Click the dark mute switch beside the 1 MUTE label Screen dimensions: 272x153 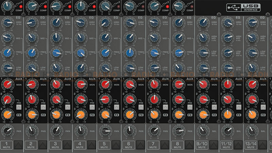coord(18,145)
